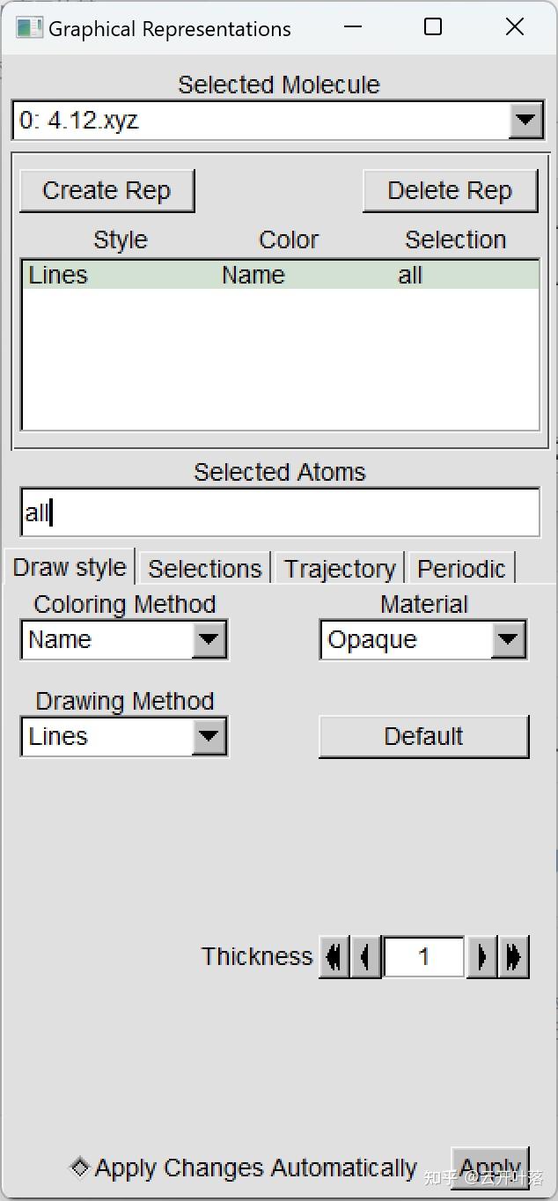Select the Draw style tab

click(x=70, y=568)
